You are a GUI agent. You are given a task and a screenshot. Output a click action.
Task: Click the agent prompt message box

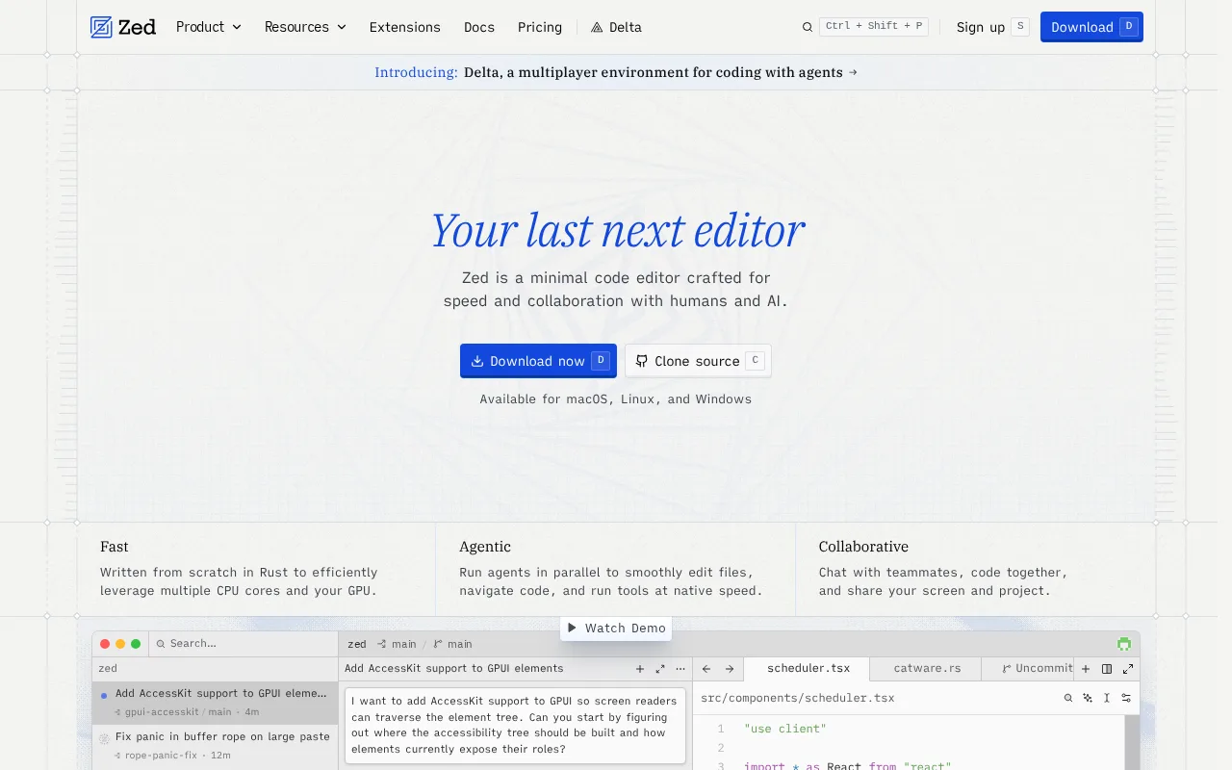click(x=515, y=725)
